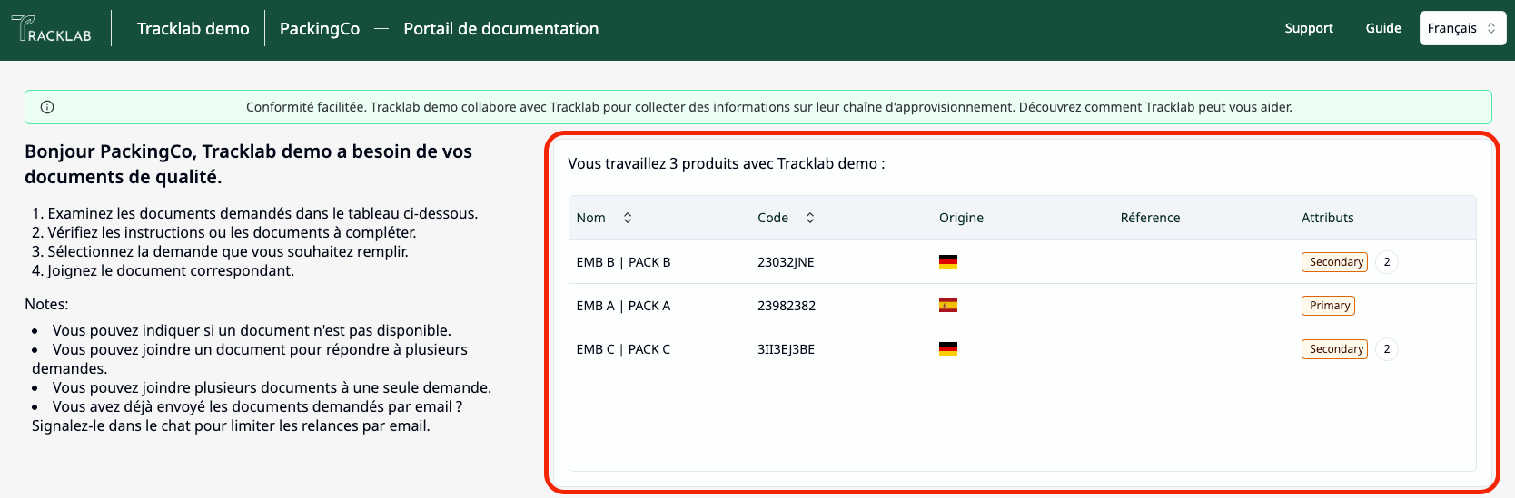Image resolution: width=1515 pixels, height=498 pixels.
Task: Sort the table by Code column
Action: click(x=809, y=218)
